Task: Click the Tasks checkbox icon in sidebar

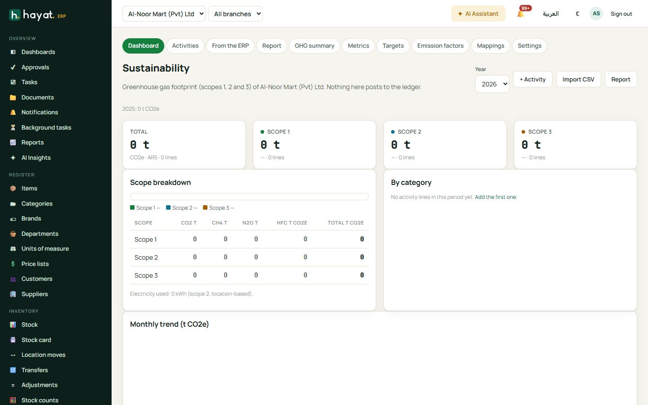Action: click(13, 82)
